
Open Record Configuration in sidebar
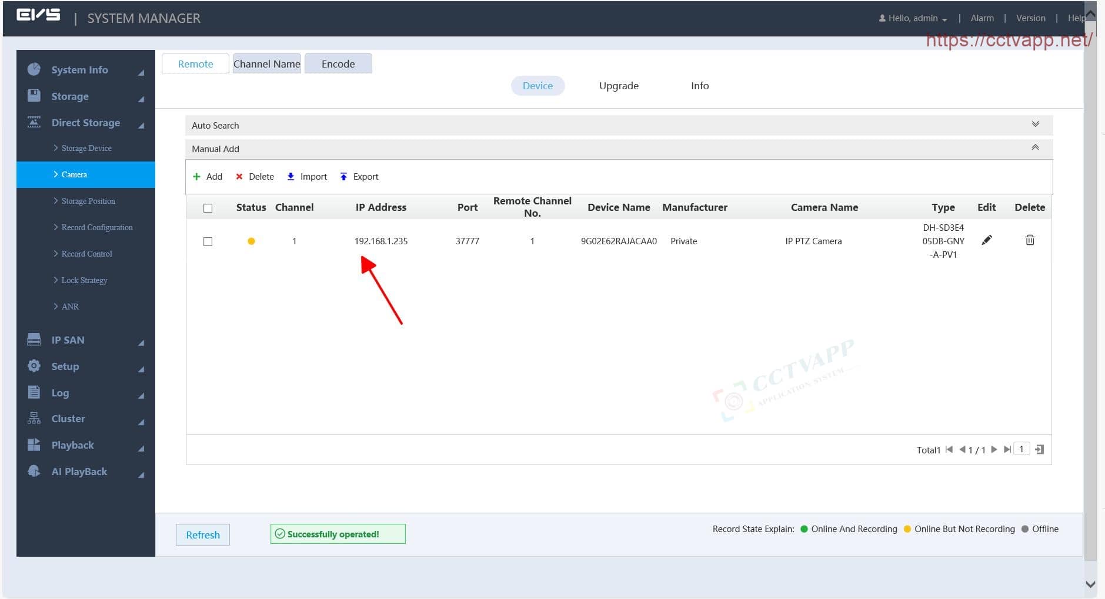coord(97,227)
